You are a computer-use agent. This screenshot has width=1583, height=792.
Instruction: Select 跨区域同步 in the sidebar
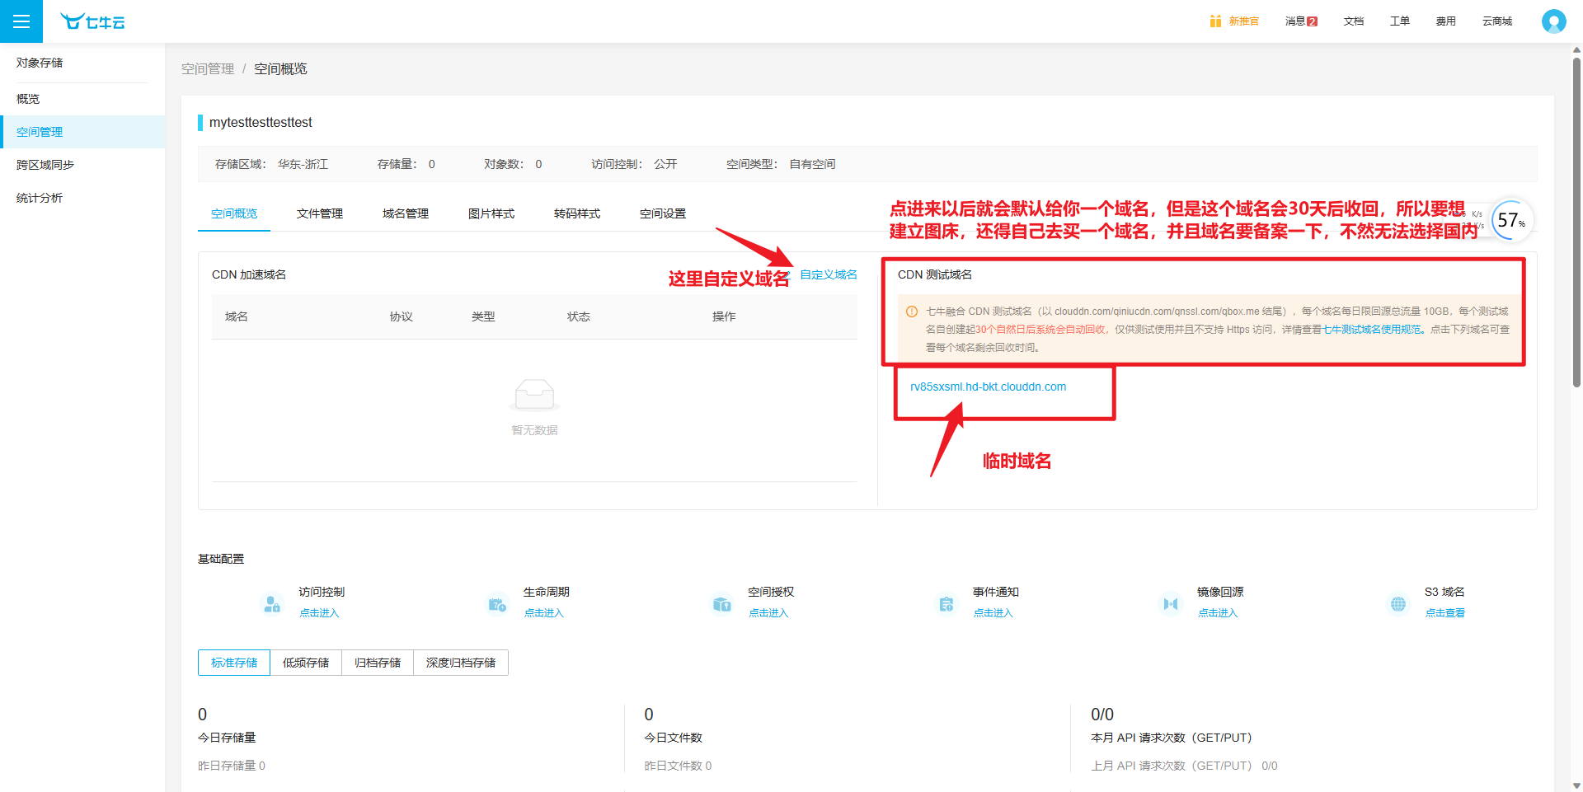82,165
